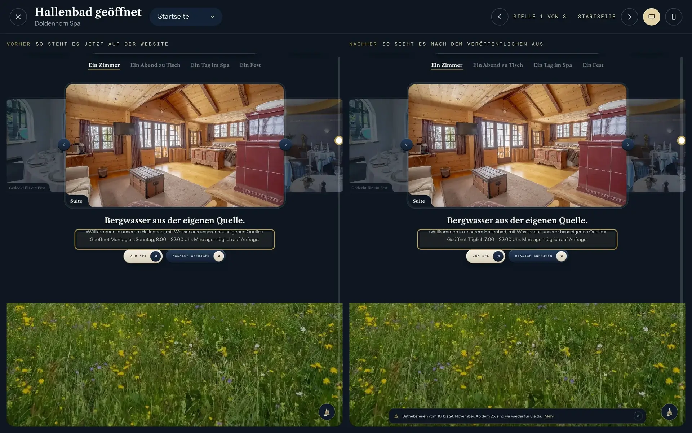
Task: Select 'Ein Zimmer' tab in Nachher pane
Action: 447,65
